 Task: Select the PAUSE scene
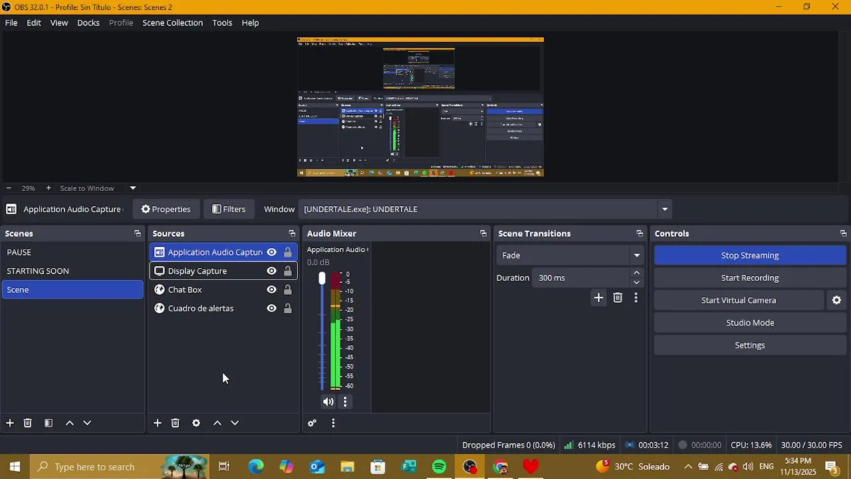pos(72,252)
